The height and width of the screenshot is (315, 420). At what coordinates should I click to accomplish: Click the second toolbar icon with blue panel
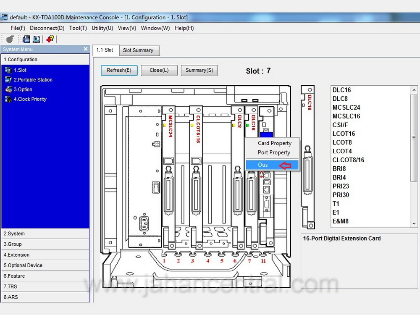[26, 39]
